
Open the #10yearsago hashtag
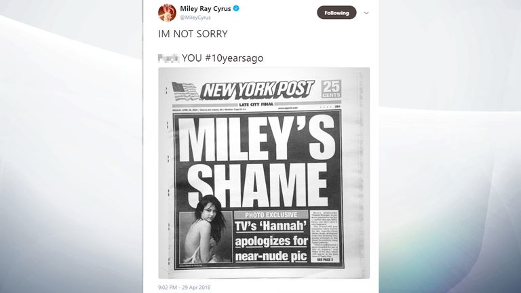coord(234,58)
